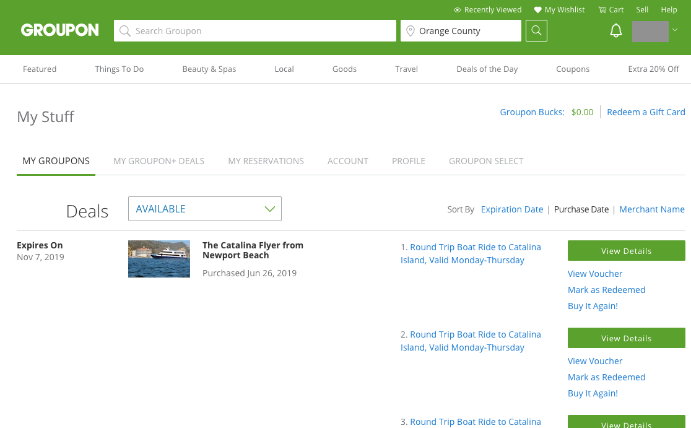Image resolution: width=691 pixels, height=428 pixels.
Task: Click Buy It Again for voucher 1
Action: (x=593, y=306)
